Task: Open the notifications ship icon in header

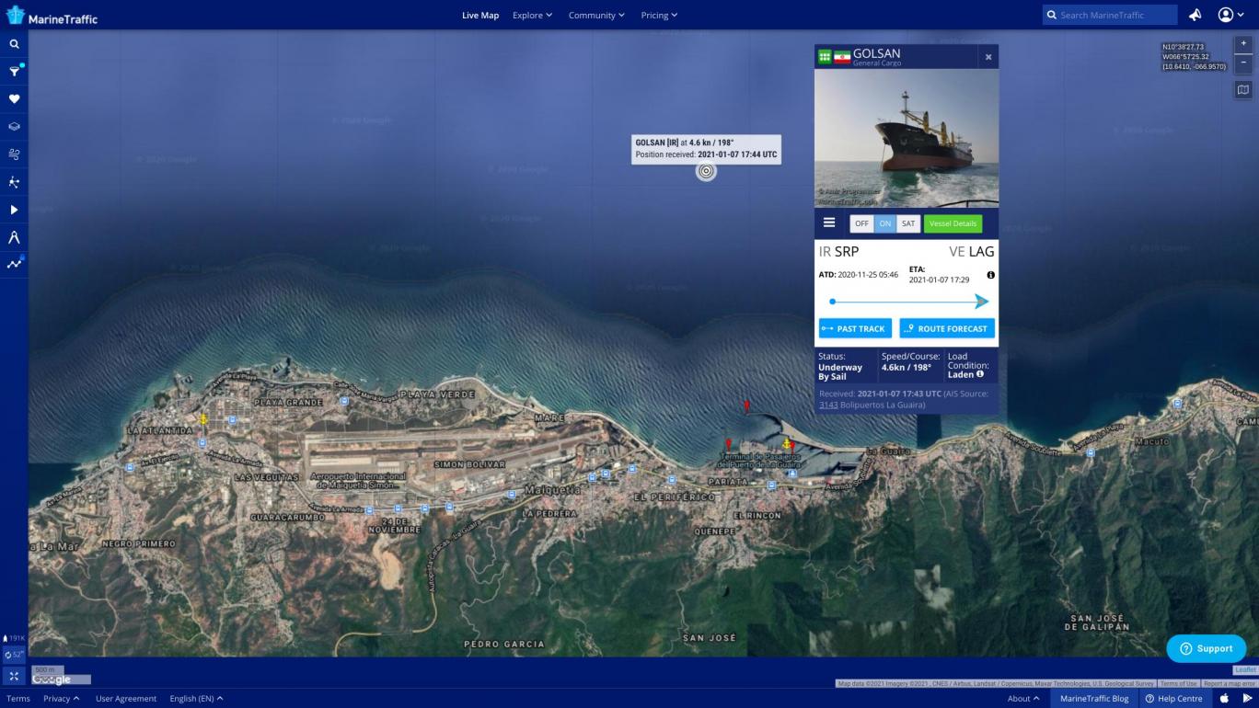Action: [1195, 15]
